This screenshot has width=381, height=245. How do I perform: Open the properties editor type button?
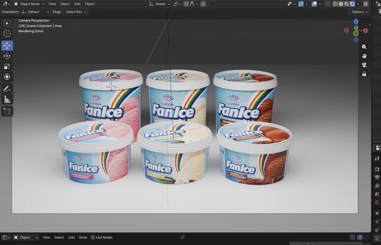(378, 148)
